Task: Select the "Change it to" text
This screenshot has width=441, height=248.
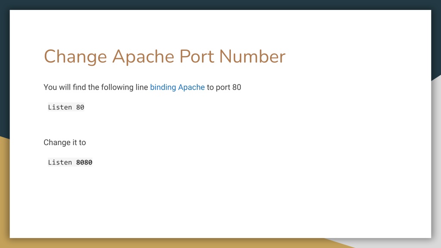Action: click(x=65, y=143)
